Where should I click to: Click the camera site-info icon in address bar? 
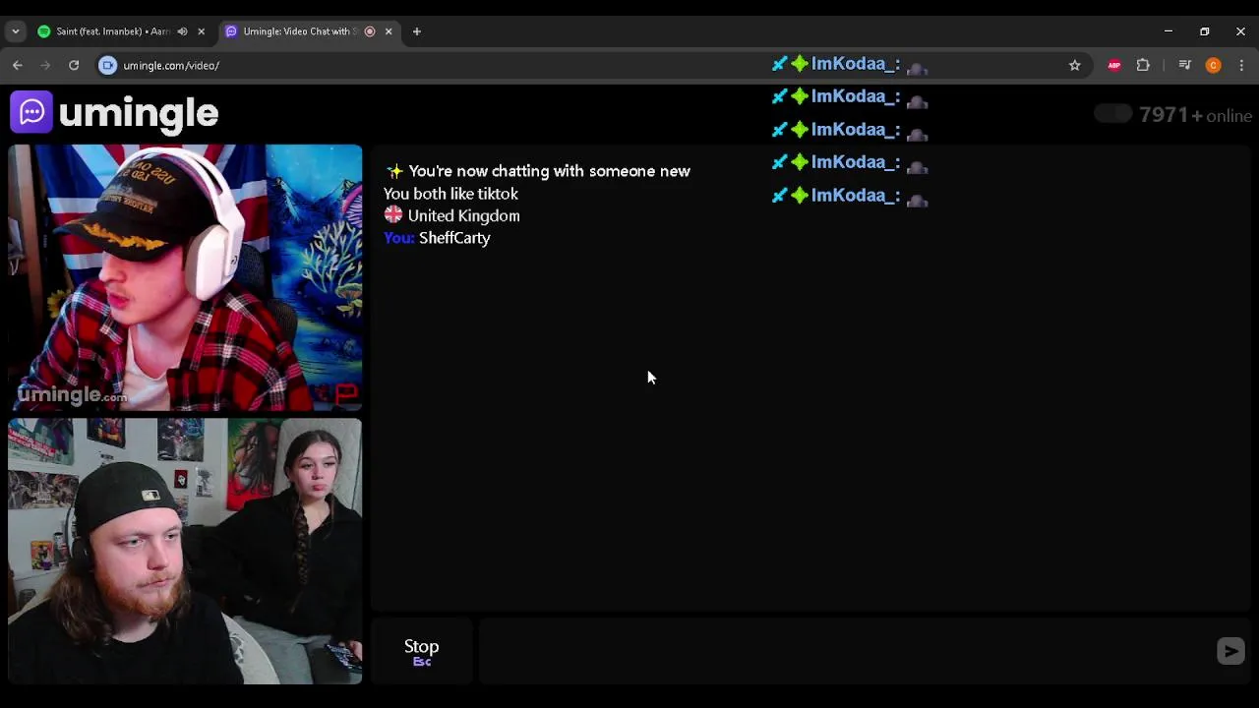pos(108,65)
